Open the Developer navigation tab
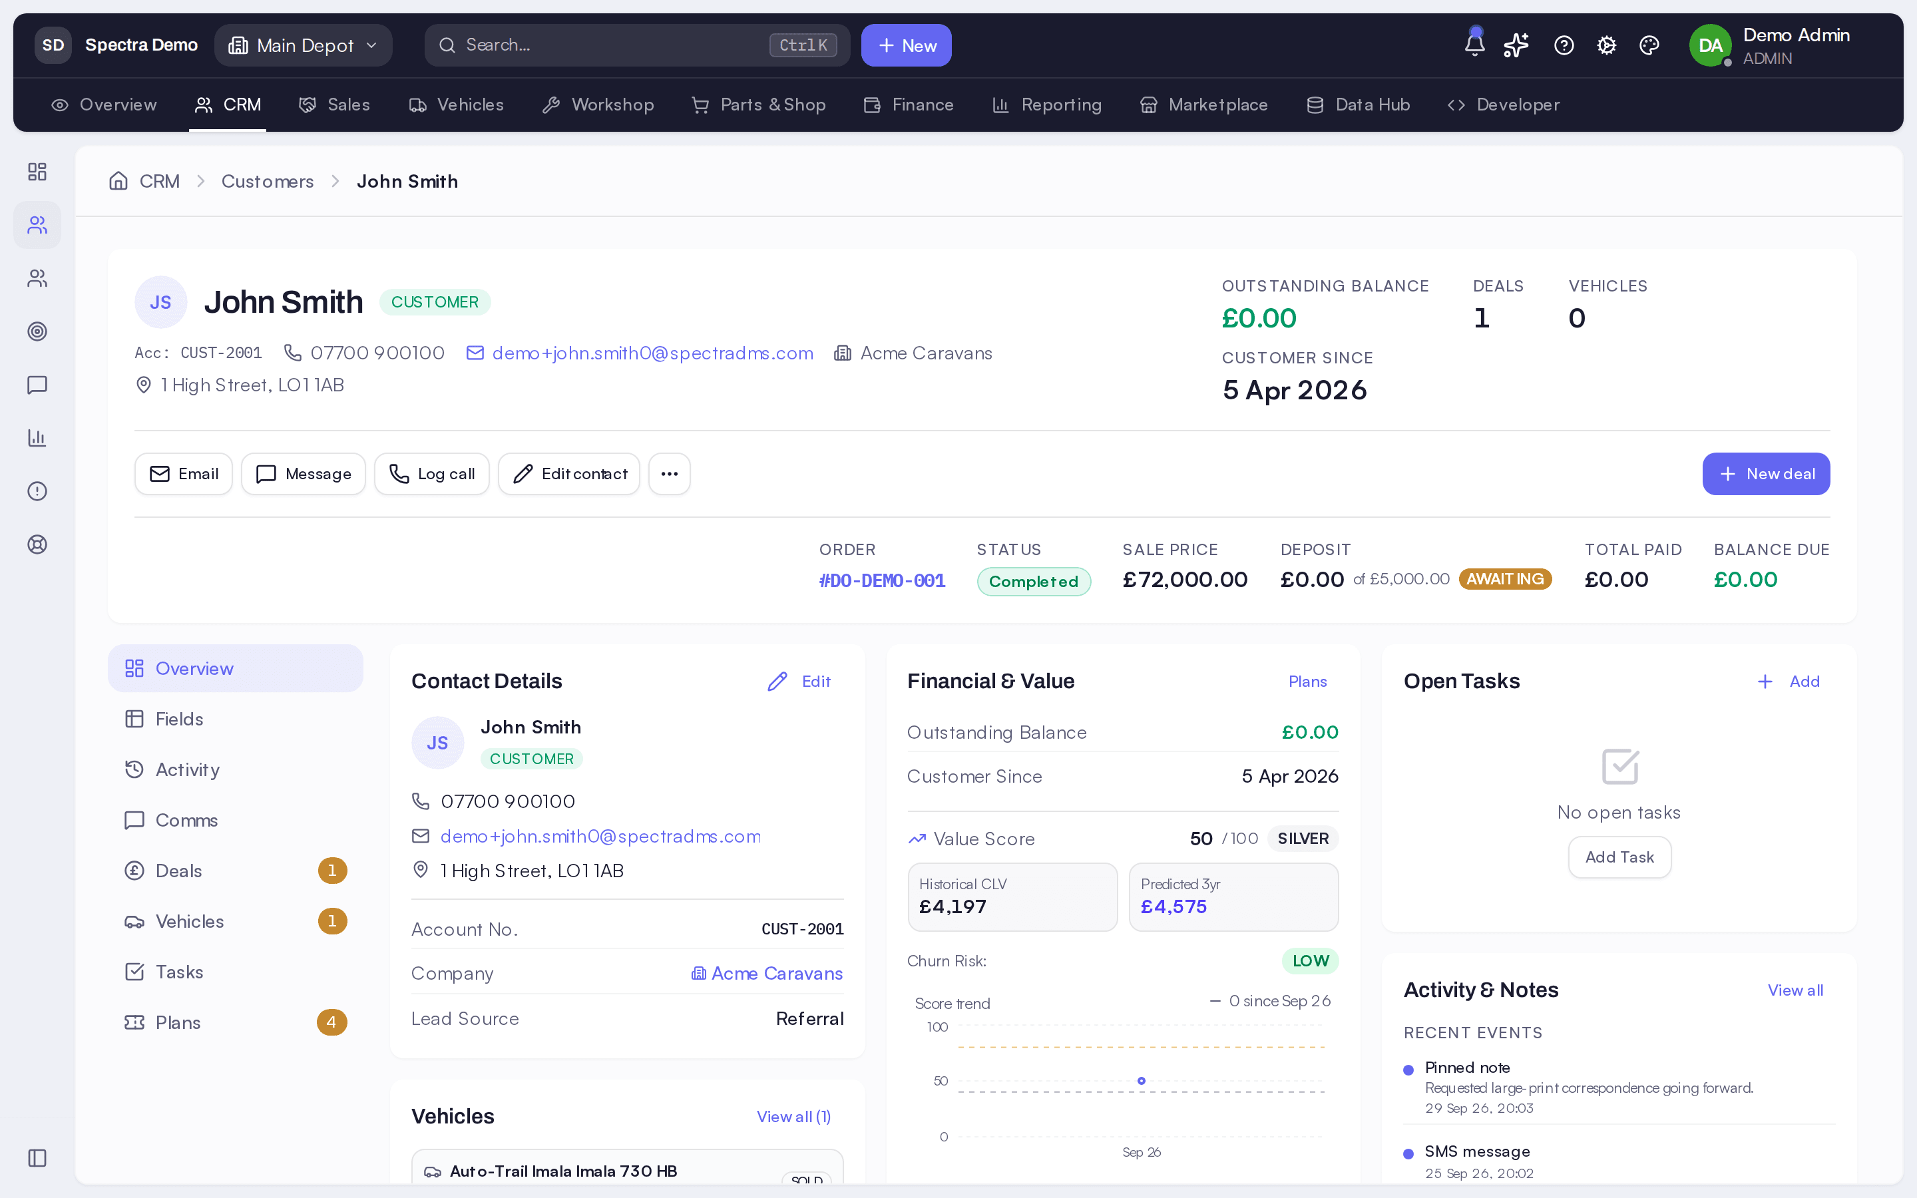This screenshot has width=1917, height=1198. pyautogui.click(x=1503, y=104)
